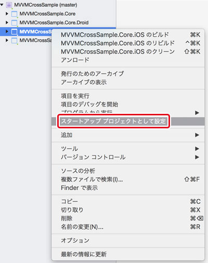The image size is (208, 263).
Task: Choose アーカイブの表示 menu entry
Action: (128, 82)
